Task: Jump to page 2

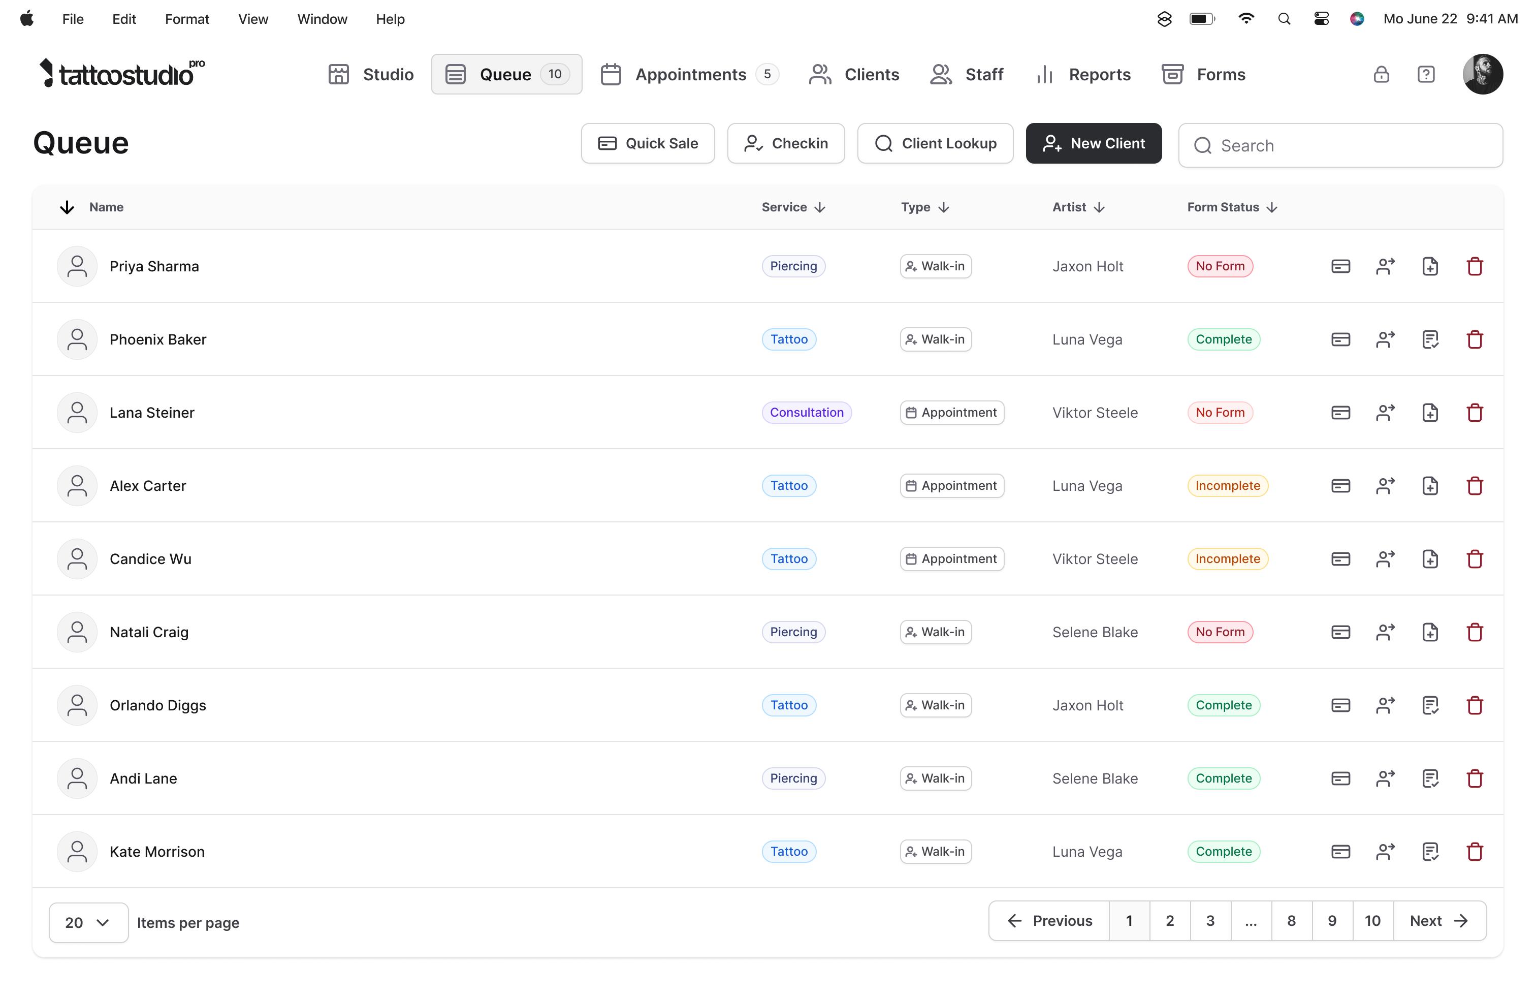Action: pyautogui.click(x=1169, y=921)
